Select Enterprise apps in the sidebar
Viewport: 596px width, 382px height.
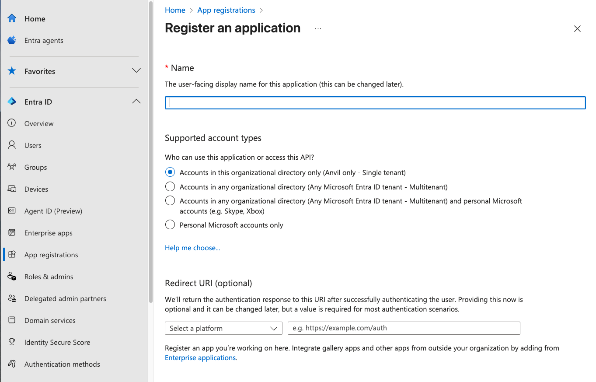tap(48, 232)
